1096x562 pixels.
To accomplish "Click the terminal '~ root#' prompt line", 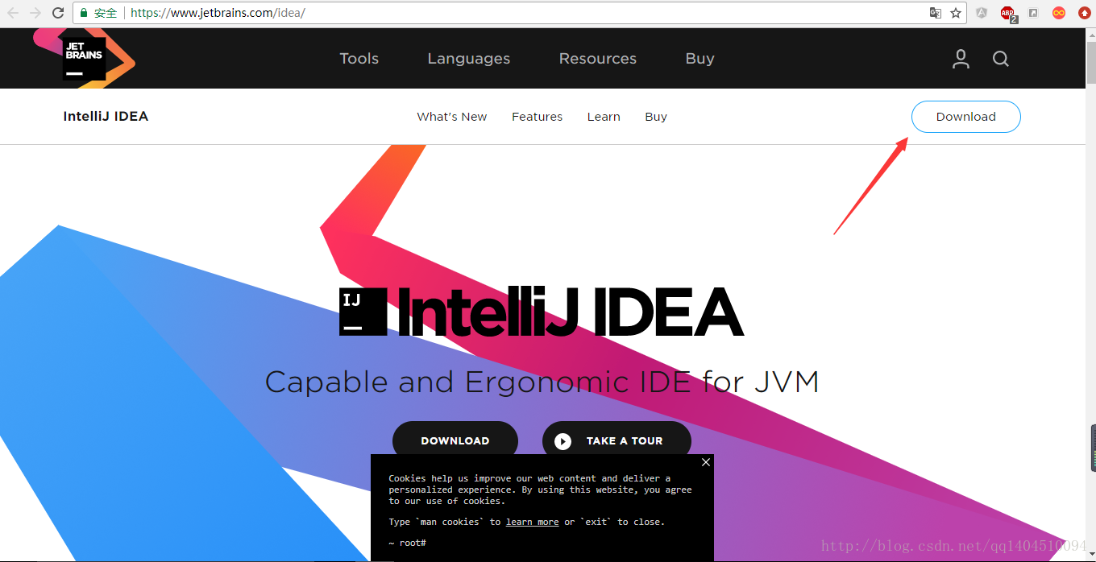I will (407, 543).
